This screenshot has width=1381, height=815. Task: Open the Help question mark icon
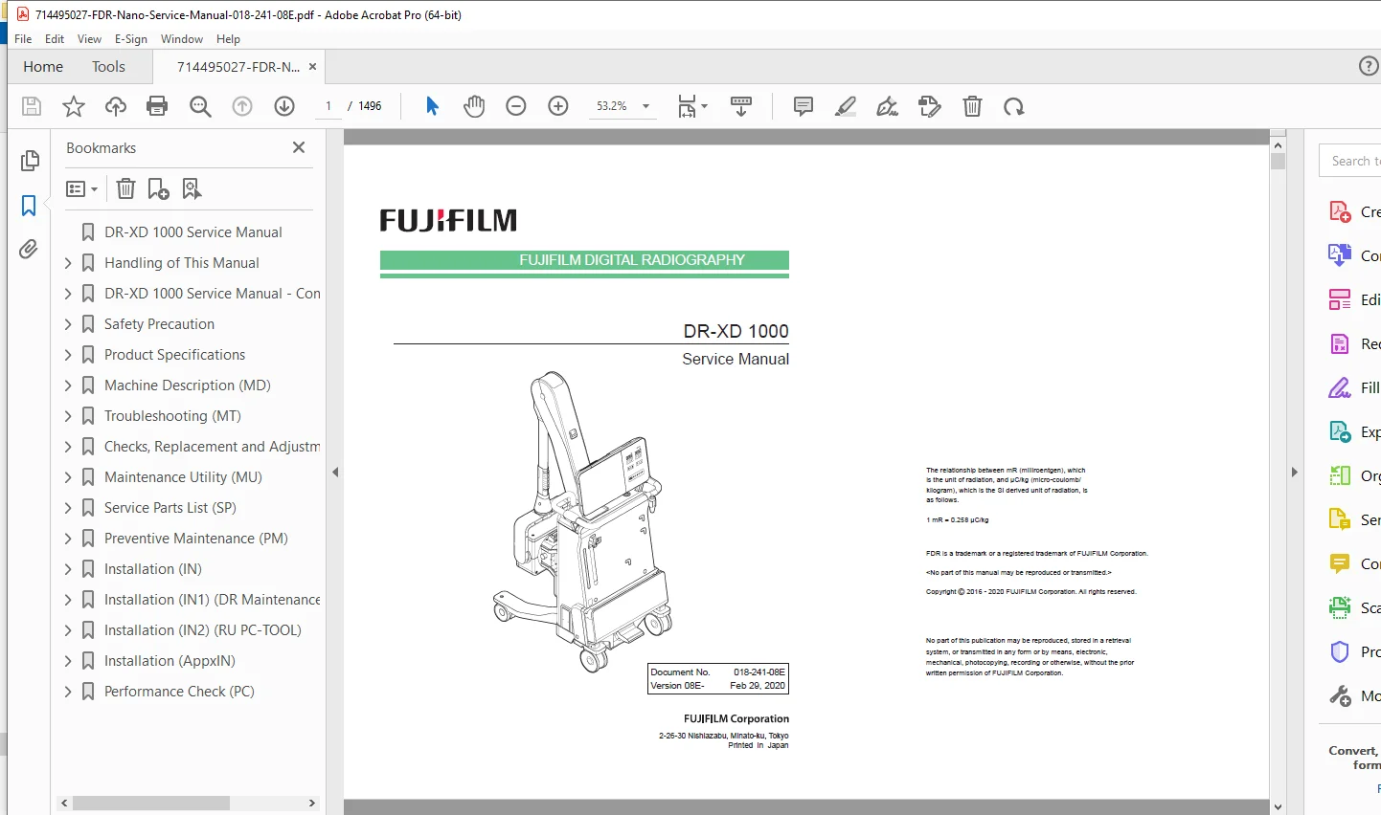tap(1370, 66)
